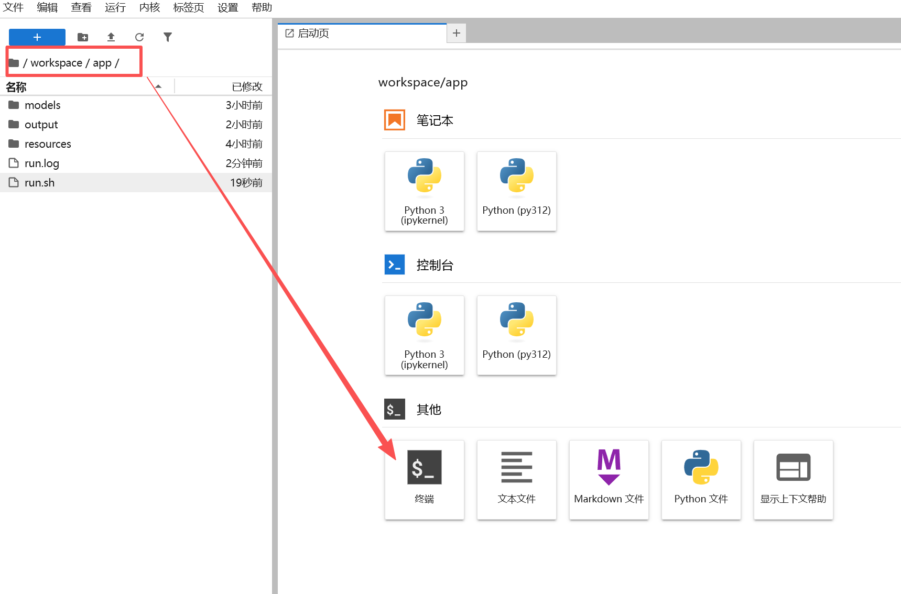
Task: Click the workspace/app launcher path text
Action: [x=423, y=83]
